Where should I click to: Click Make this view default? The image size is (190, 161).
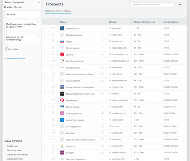(x=17, y=154)
